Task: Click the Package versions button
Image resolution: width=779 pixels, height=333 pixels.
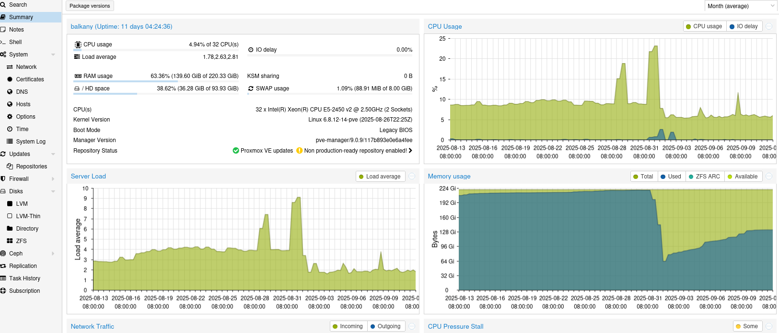Action: (90, 6)
